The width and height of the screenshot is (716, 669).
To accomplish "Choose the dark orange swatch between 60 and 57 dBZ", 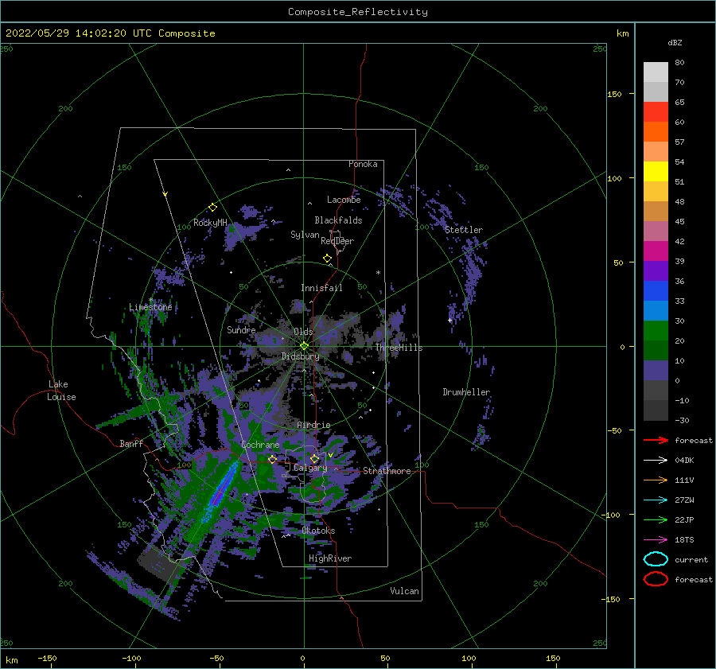I will point(656,132).
